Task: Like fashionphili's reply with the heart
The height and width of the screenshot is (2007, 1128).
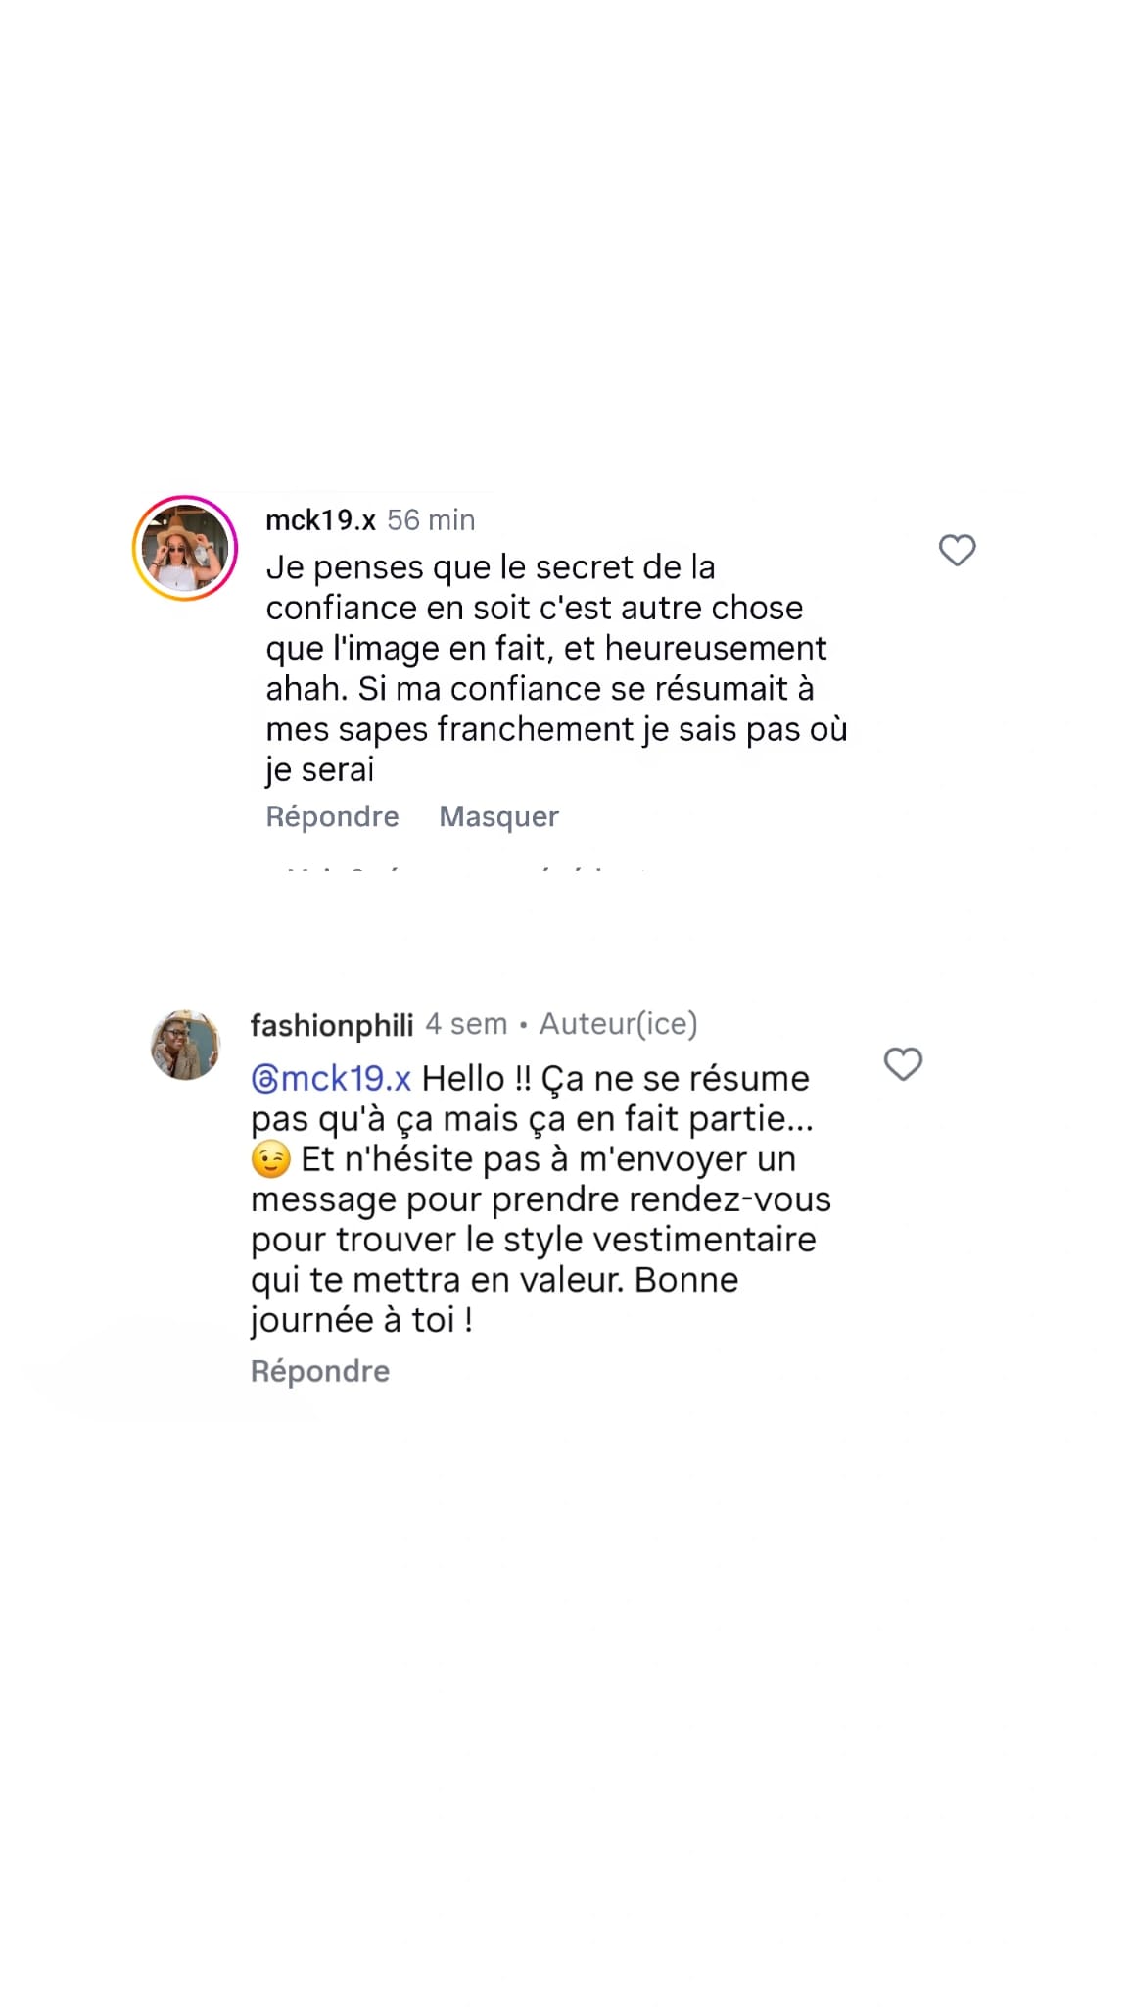Action: [x=903, y=1064]
